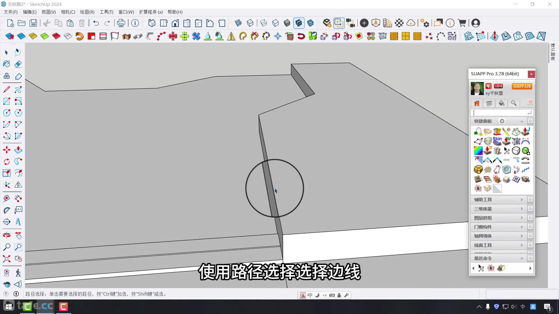Image resolution: width=559 pixels, height=314 pixels.
Task: Expand the 默认面板 tray on right edge
Action: pos(553,52)
